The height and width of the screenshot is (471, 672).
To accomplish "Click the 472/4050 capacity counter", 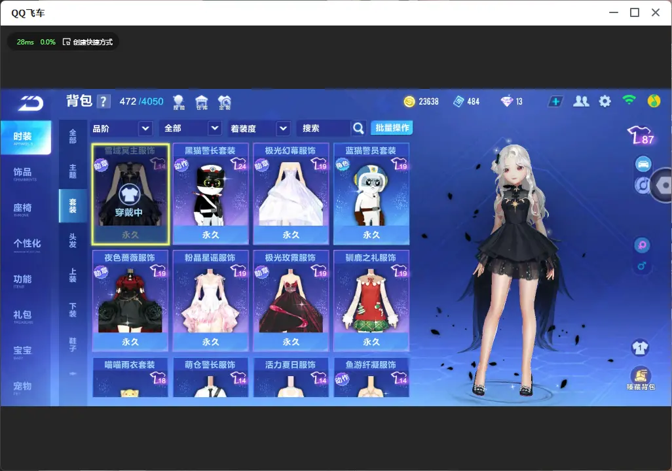I will [x=141, y=101].
